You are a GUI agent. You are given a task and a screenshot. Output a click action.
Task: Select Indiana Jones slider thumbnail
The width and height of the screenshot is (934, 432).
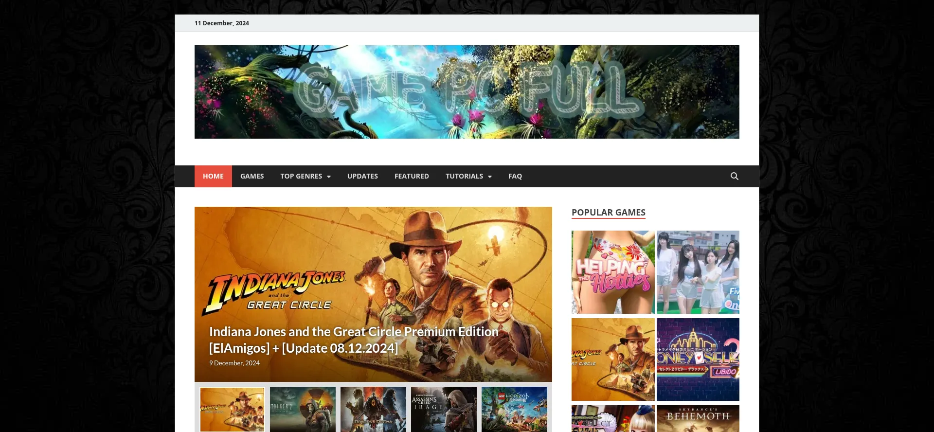click(x=232, y=409)
